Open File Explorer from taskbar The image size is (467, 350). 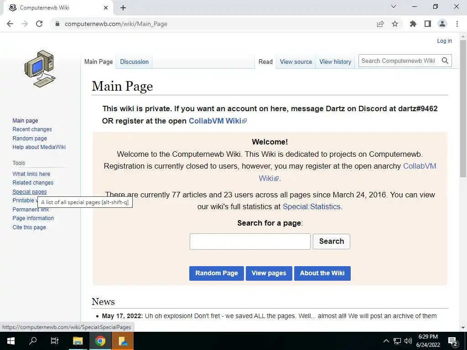click(x=78, y=341)
